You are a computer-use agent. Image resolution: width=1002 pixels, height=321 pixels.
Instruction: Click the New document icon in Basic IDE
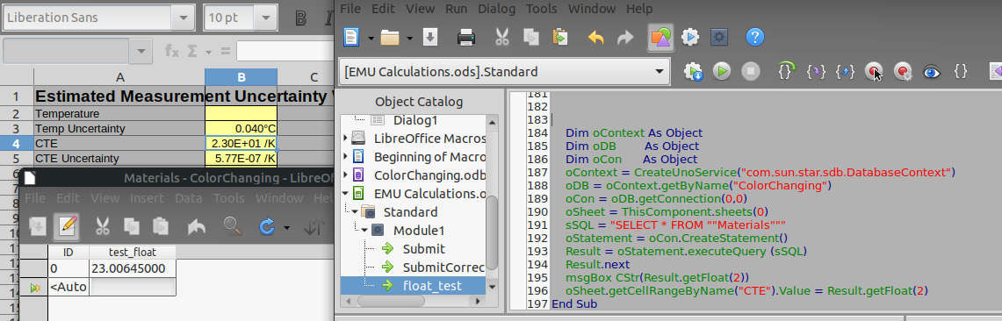tap(352, 38)
